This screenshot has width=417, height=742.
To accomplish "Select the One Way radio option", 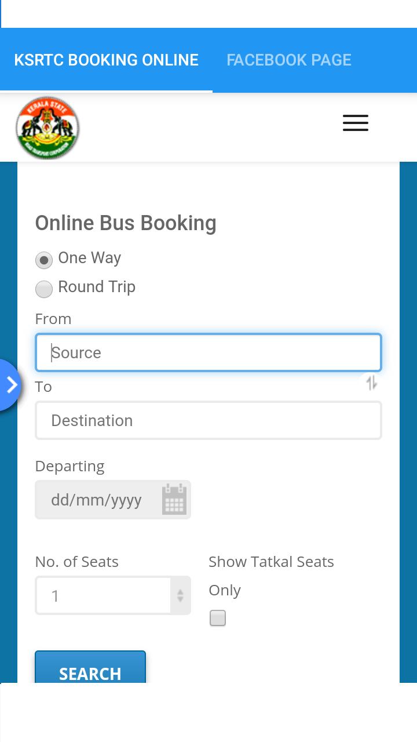I will coord(44,260).
